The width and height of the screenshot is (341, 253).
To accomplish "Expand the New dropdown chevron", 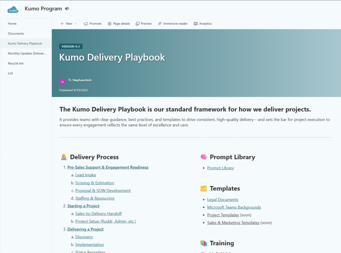I will (76, 24).
